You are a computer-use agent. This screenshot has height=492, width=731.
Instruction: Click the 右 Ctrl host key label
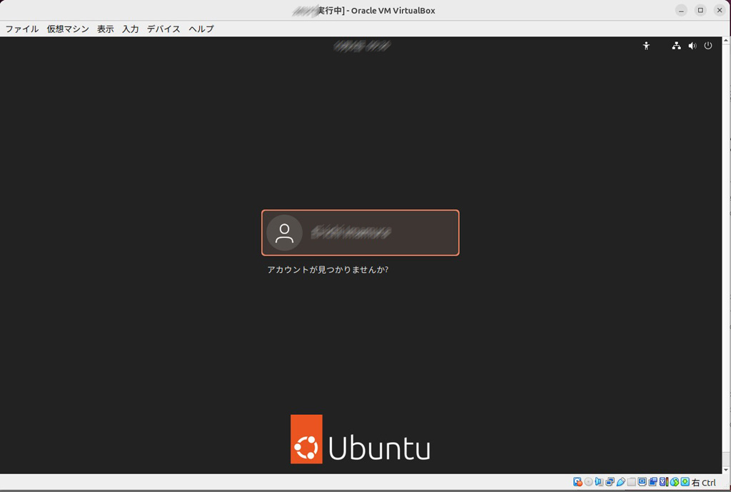point(703,482)
